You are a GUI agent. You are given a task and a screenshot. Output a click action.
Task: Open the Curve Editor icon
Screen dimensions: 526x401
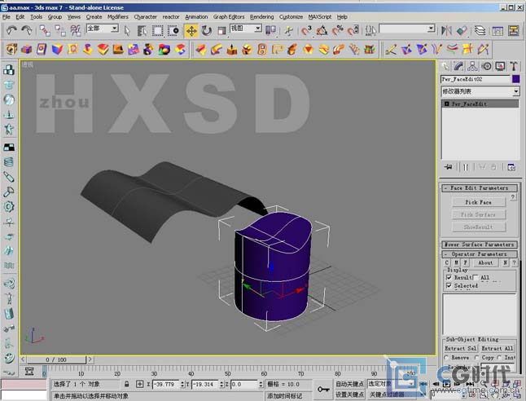click(x=498, y=30)
